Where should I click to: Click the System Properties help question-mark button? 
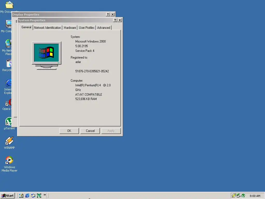[115, 20]
